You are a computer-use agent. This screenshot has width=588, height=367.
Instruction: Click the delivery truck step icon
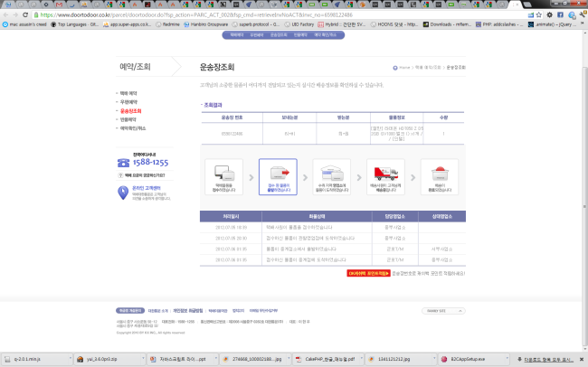coord(385,176)
